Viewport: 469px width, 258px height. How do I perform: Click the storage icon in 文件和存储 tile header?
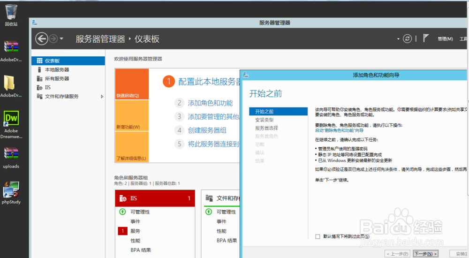pyautogui.click(x=209, y=198)
